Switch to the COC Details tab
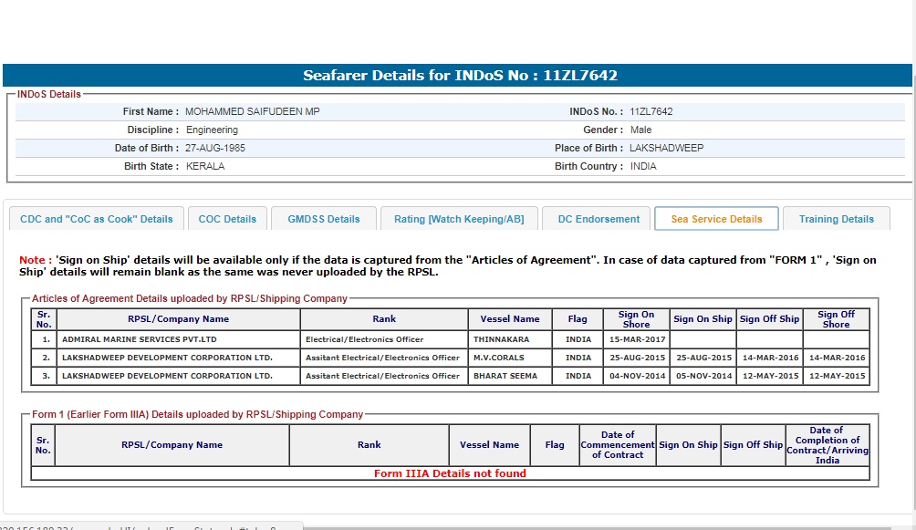This screenshot has height=530, width=916. coord(227,219)
